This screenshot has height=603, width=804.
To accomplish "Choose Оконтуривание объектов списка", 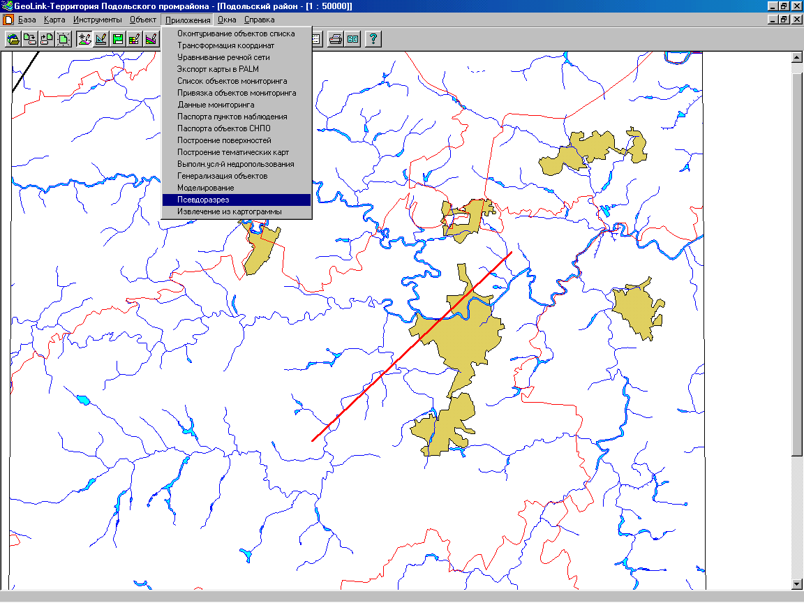I will (237, 33).
